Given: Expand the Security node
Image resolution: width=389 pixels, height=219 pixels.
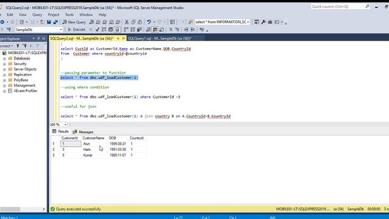Looking at the screenshot, I should coord(4,64).
